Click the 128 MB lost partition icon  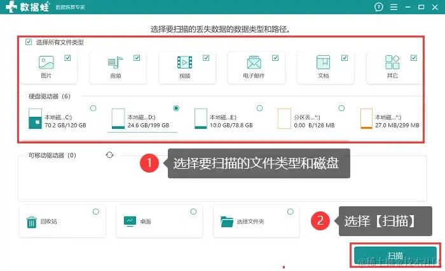[284, 119]
